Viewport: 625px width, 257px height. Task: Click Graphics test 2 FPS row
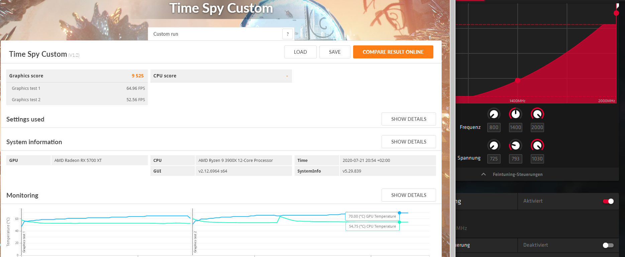click(x=77, y=100)
